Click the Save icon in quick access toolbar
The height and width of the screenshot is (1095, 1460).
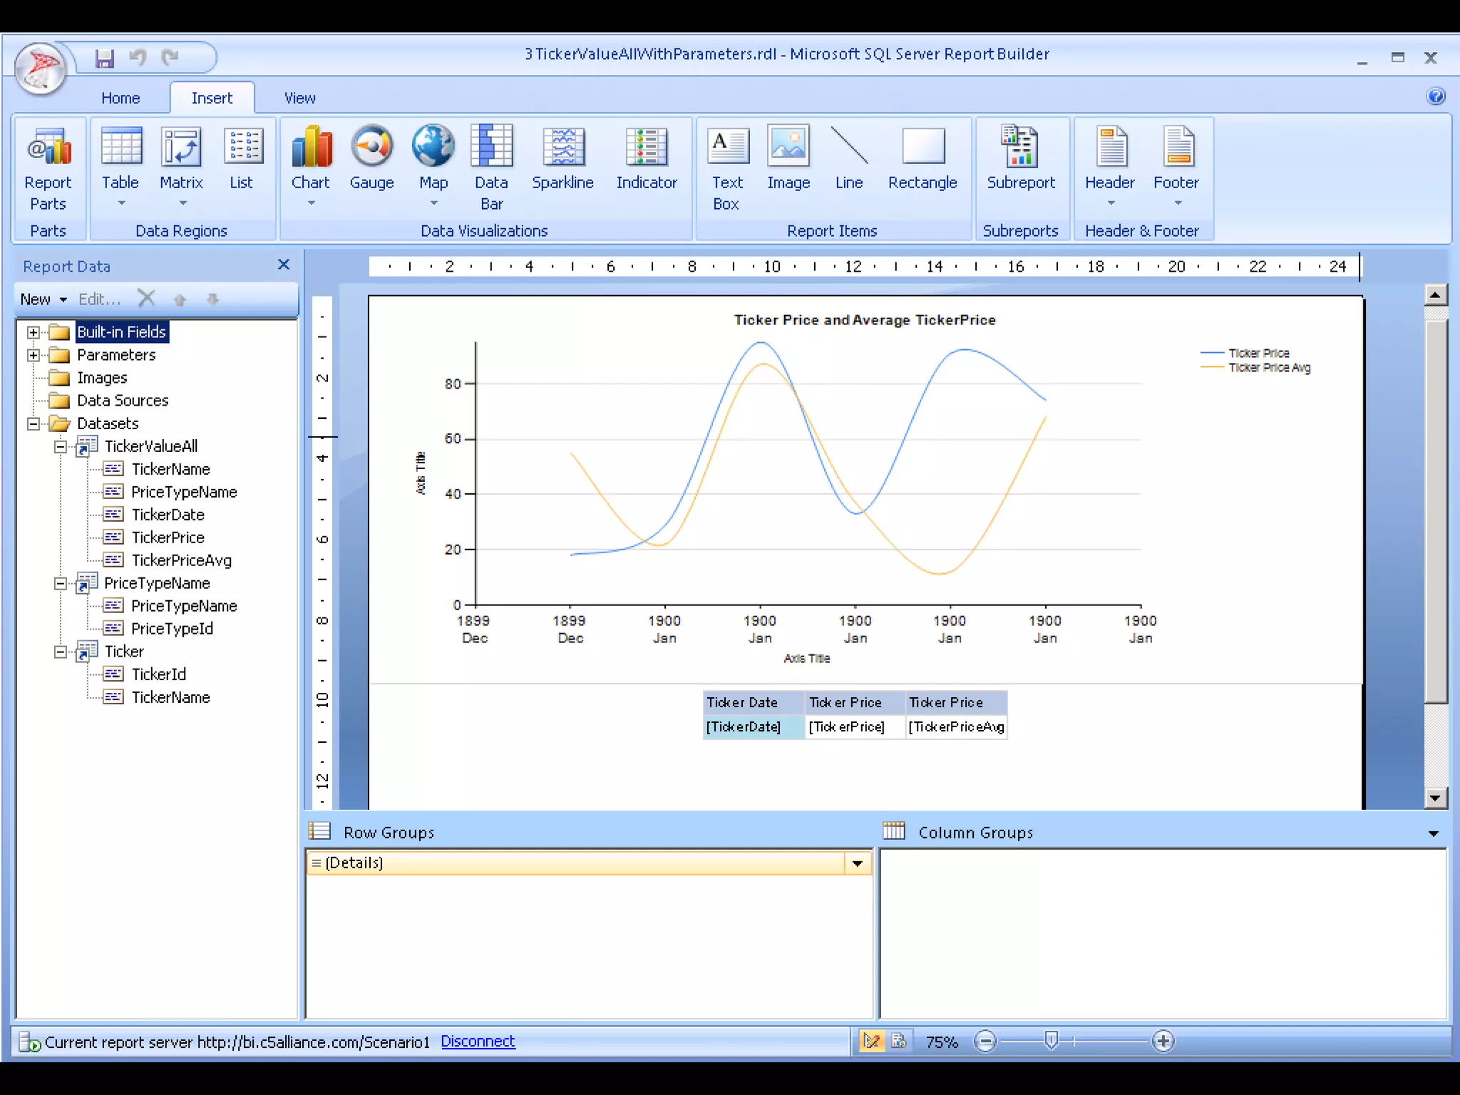[105, 58]
